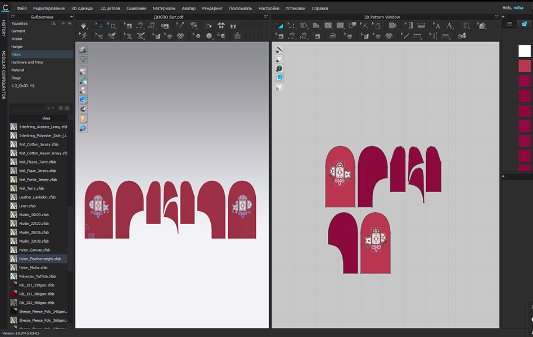Click the Steam iron tool in 2D toolbar
Screen dimensions: 533x337
pyautogui.click(x=332, y=36)
